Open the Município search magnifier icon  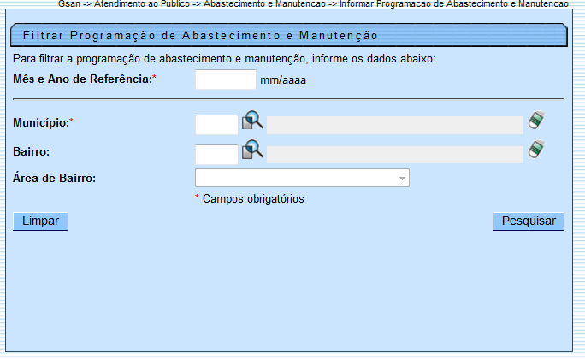point(252,122)
